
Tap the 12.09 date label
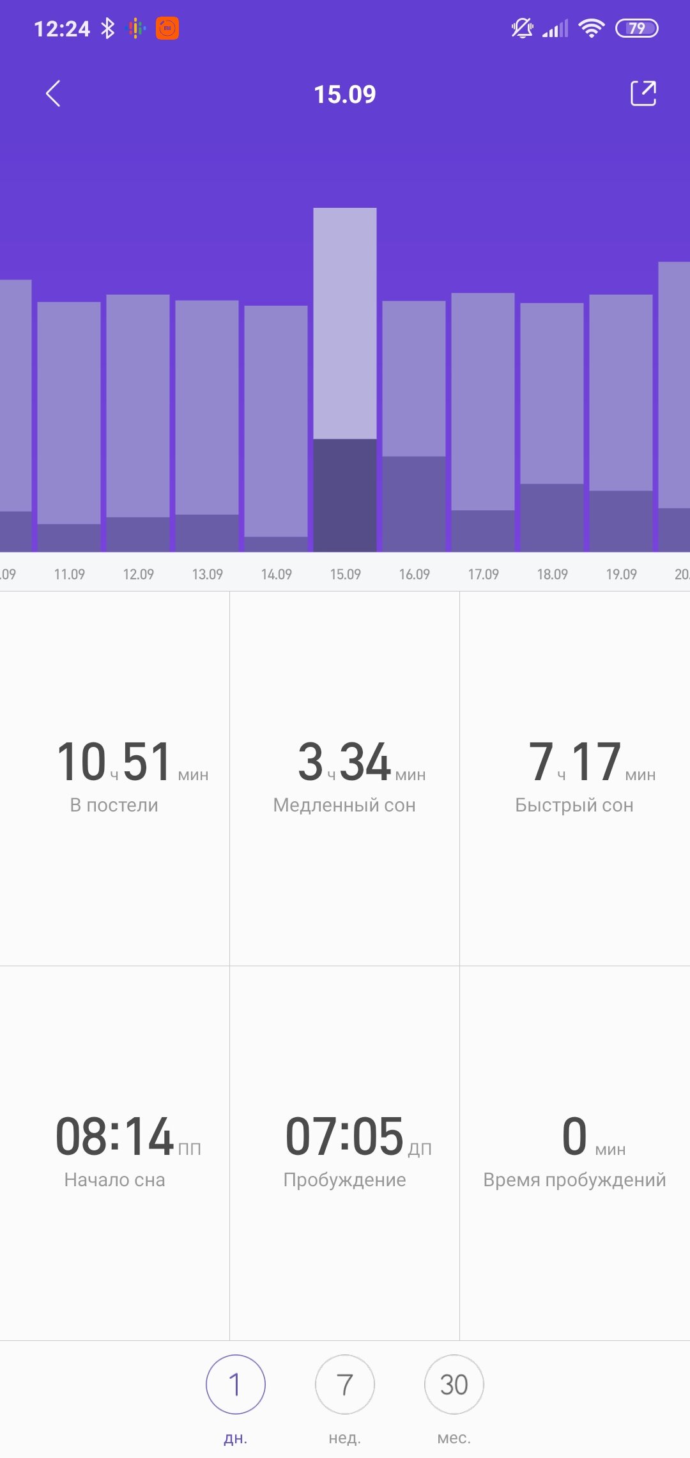pos(138,574)
